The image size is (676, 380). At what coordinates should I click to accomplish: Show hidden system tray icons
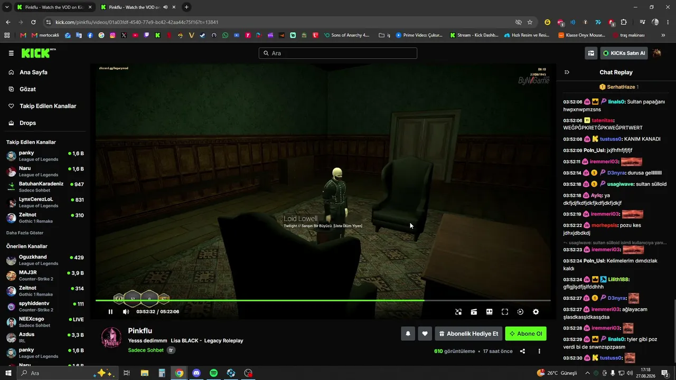click(x=587, y=373)
